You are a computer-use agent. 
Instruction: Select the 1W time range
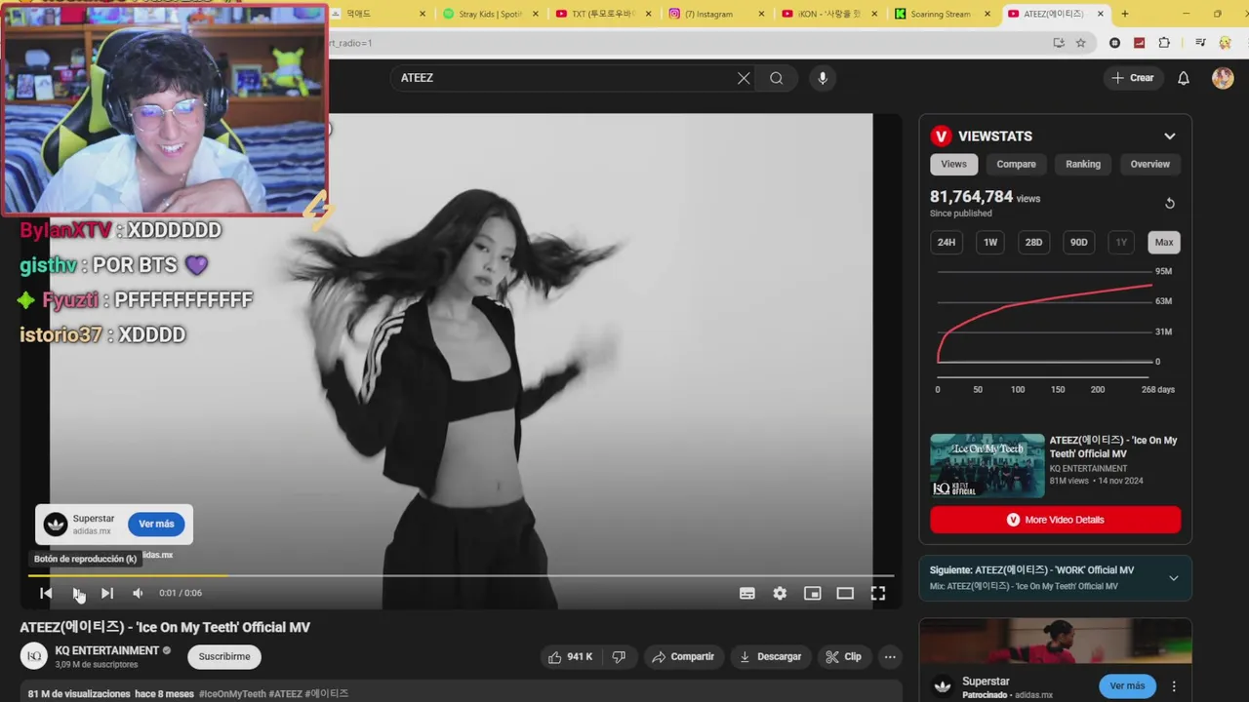pyautogui.click(x=990, y=242)
